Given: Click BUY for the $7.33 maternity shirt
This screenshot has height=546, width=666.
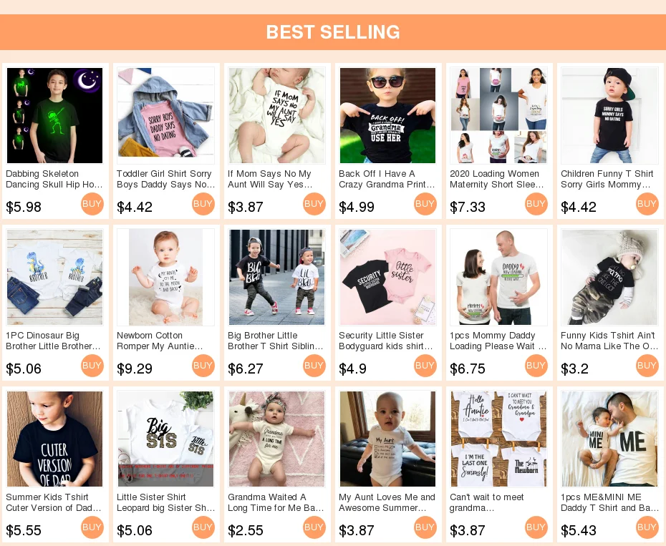Looking at the screenshot, I should point(536,204).
